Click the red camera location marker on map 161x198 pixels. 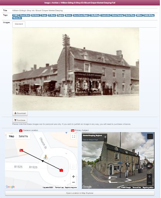[61, 170]
